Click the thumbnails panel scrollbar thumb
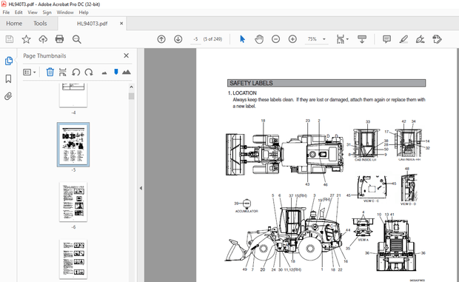459x282 pixels. (x=131, y=96)
